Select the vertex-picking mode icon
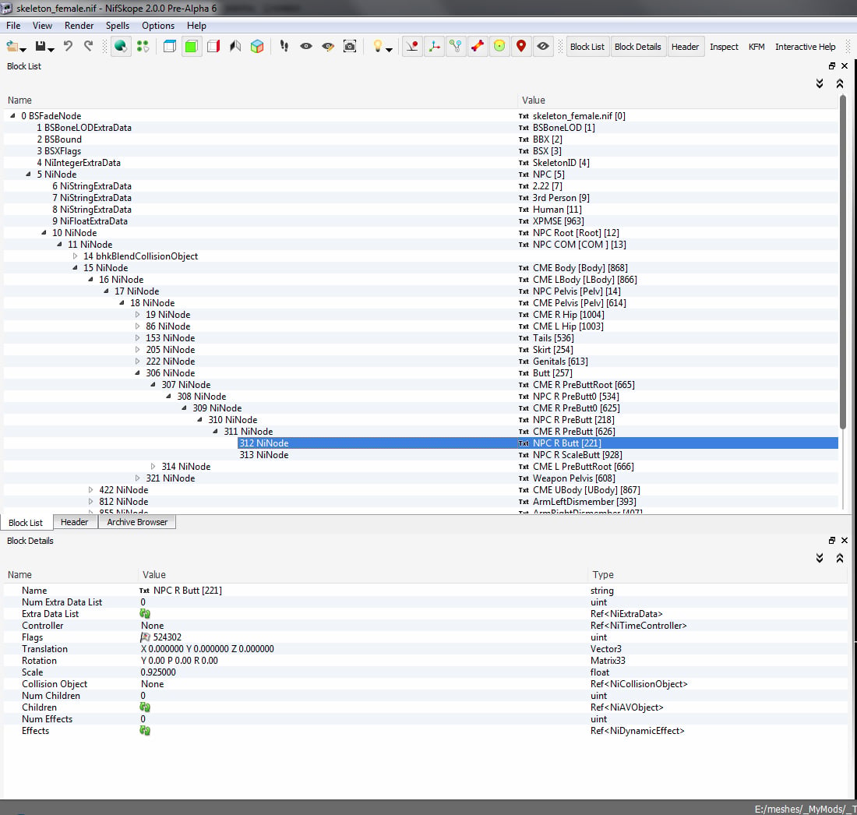Image resolution: width=857 pixels, height=815 pixels. tap(143, 47)
